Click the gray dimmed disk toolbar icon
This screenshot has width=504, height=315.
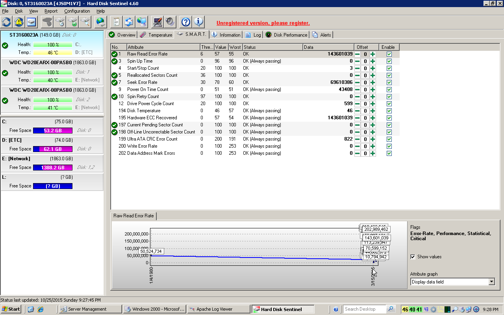47,22
